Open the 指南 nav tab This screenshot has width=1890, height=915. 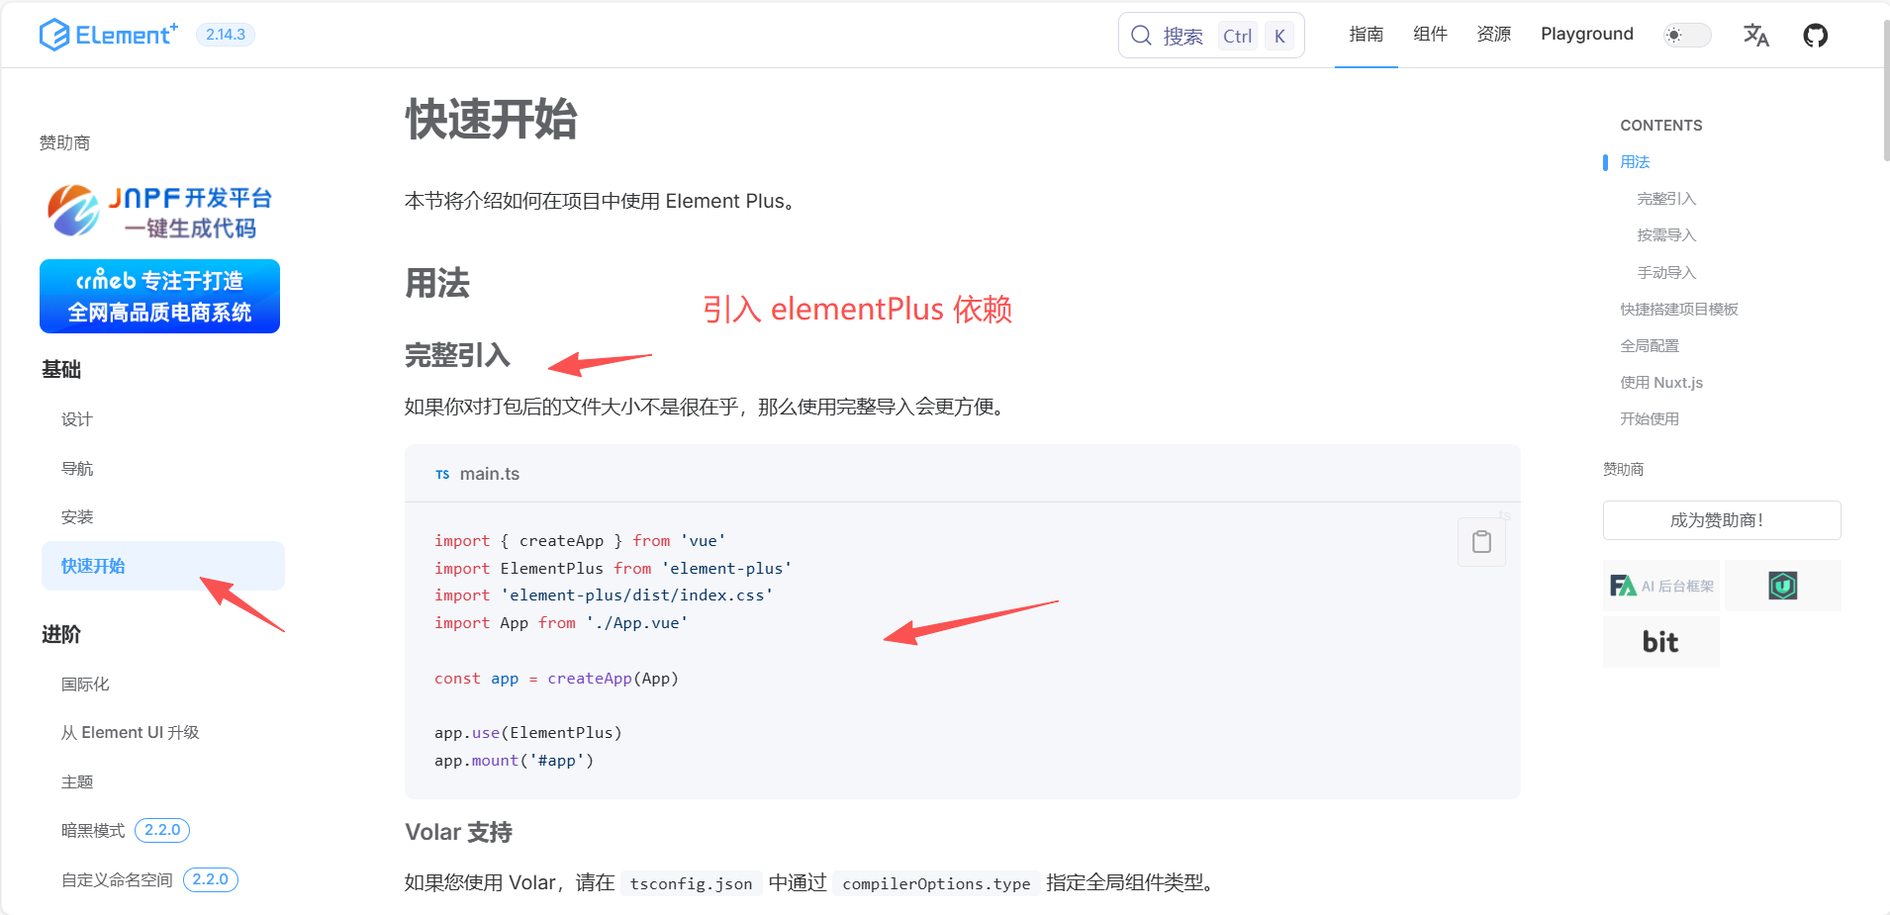tap(1367, 35)
